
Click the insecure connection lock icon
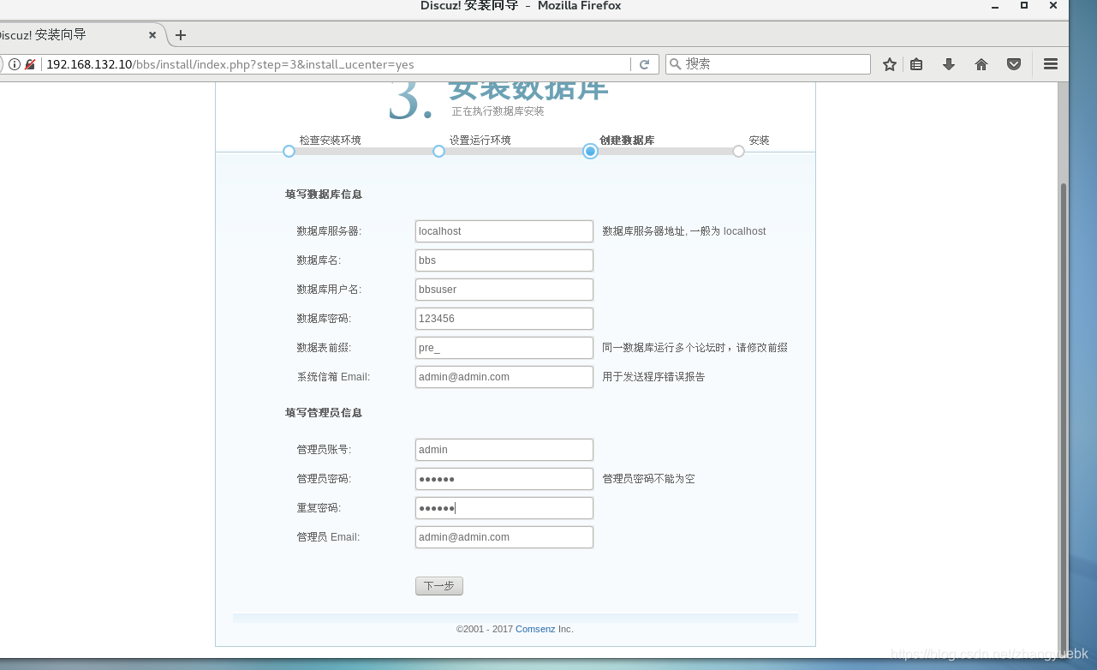click(30, 64)
